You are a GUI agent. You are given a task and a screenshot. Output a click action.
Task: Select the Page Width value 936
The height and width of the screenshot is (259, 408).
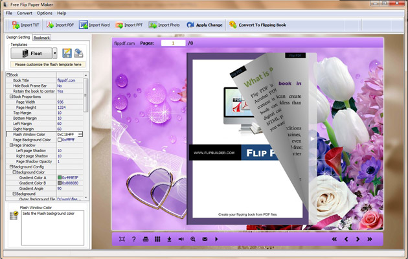(x=60, y=102)
